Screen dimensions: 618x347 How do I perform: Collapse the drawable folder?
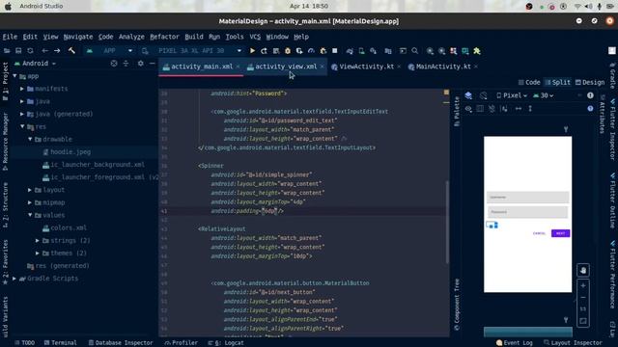(30, 139)
